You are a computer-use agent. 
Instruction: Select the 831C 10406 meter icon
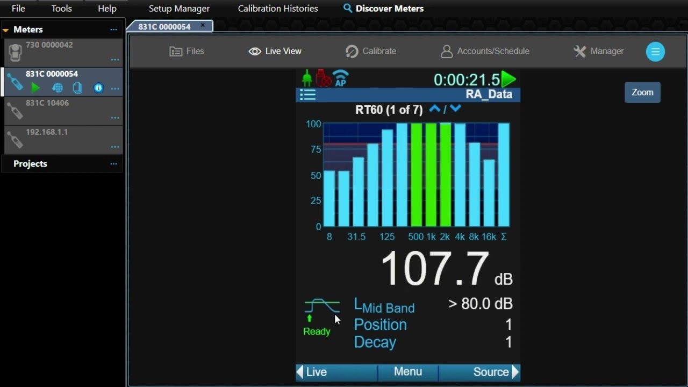click(15, 111)
